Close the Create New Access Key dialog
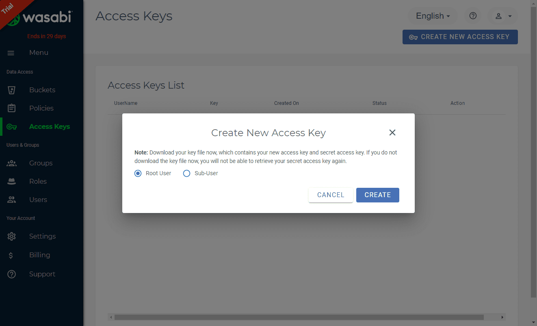 click(x=392, y=133)
